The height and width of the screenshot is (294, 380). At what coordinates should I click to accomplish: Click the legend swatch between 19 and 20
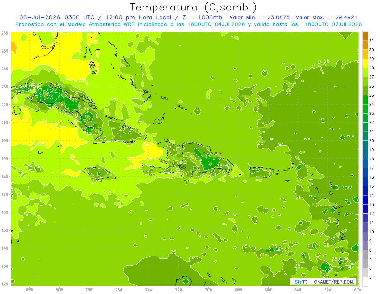coord(365,145)
